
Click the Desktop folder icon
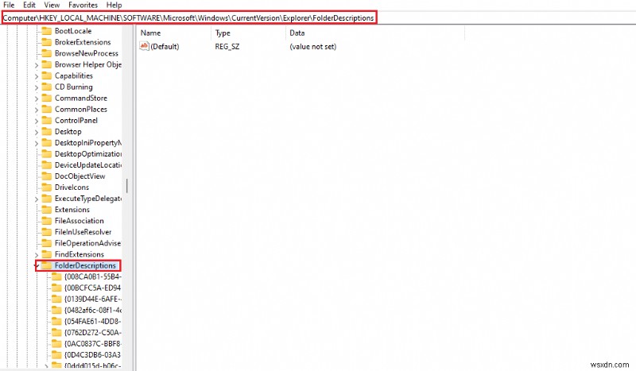47,131
